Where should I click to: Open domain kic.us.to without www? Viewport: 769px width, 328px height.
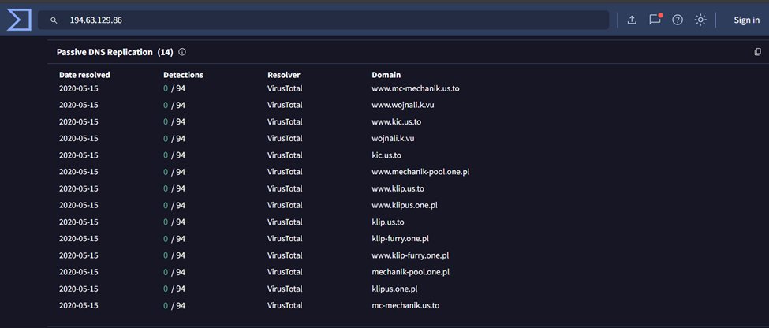[386, 155]
